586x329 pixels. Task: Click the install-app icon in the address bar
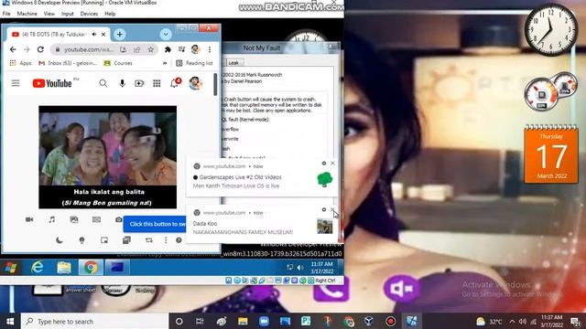click(123, 49)
